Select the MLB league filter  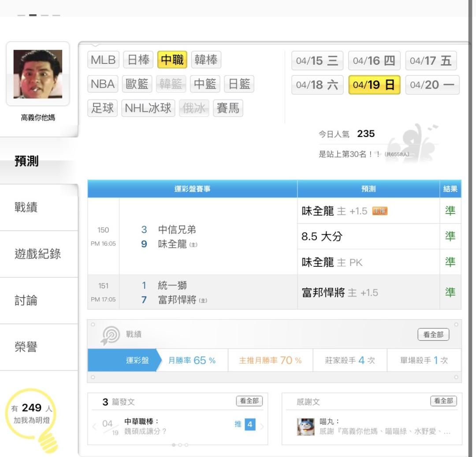103,59
